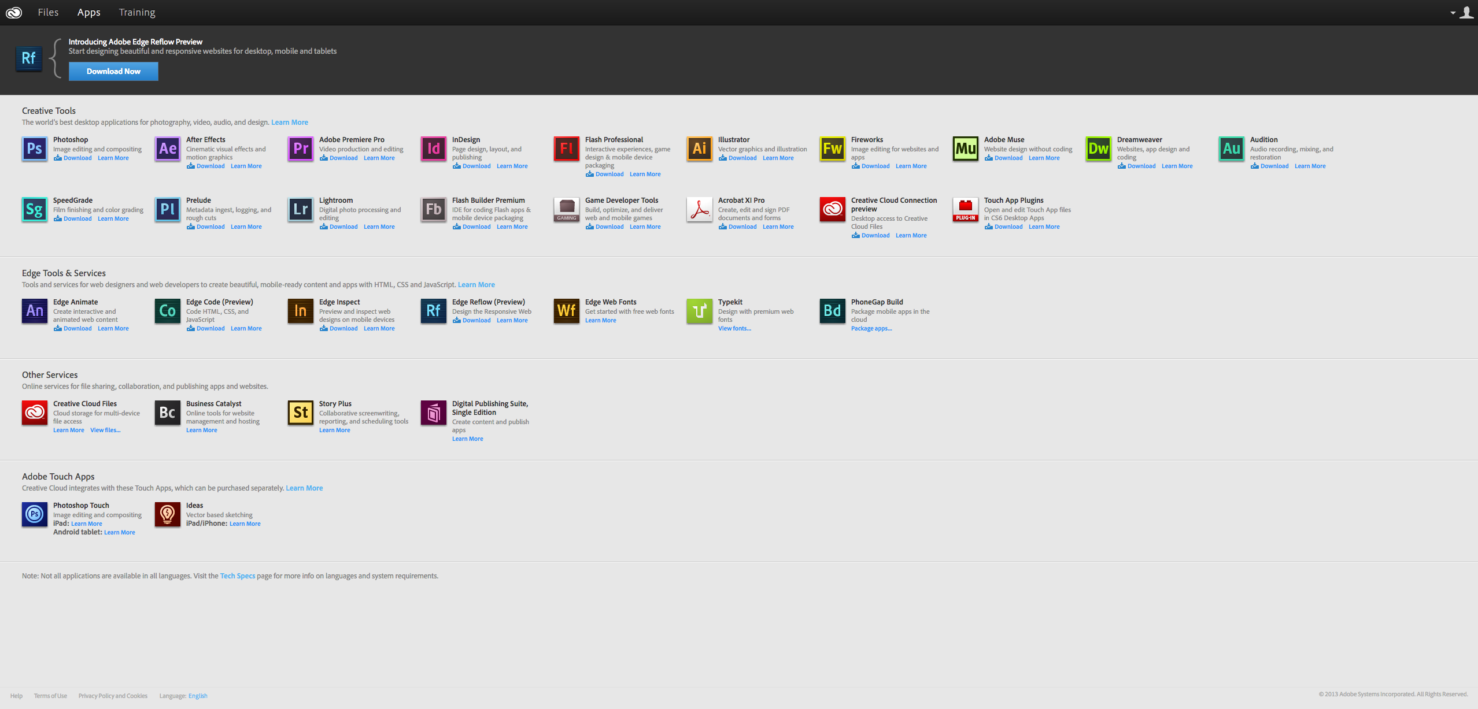Open the Files tab

click(48, 12)
